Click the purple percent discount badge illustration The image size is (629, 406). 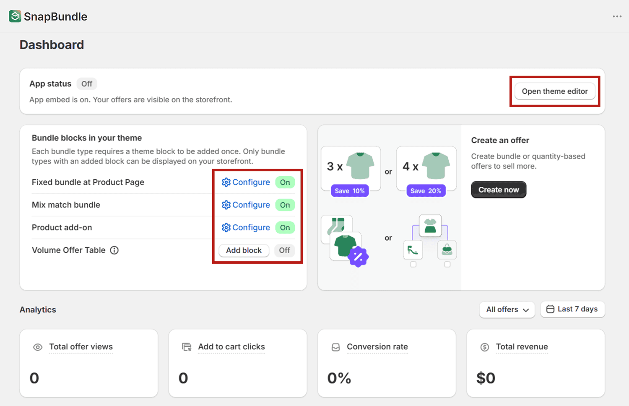coord(358,257)
